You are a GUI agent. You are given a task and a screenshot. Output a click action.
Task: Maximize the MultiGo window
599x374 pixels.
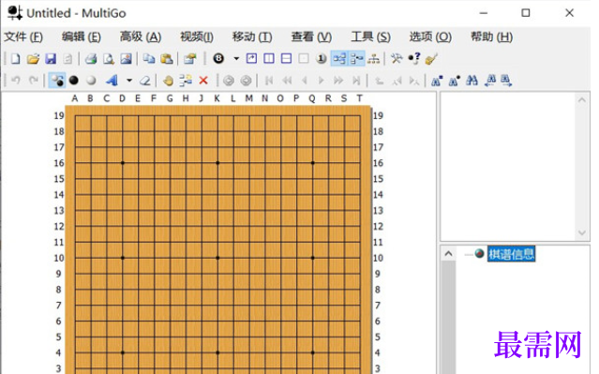526,13
